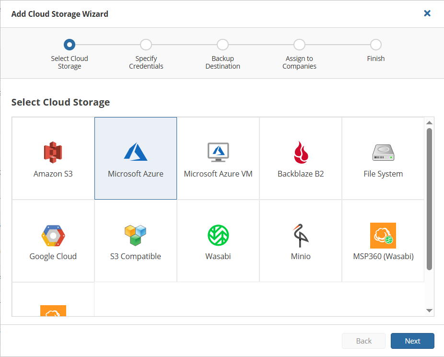Jump to the Specify Credentials step

[146, 44]
